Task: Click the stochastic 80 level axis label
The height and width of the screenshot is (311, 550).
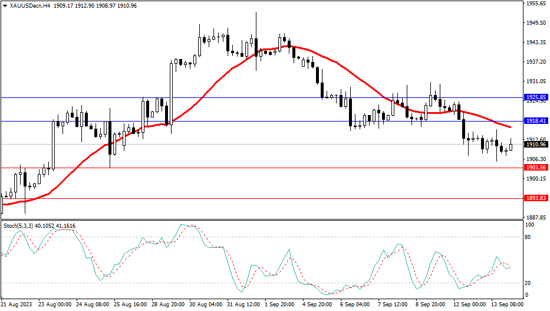Action: click(529, 237)
